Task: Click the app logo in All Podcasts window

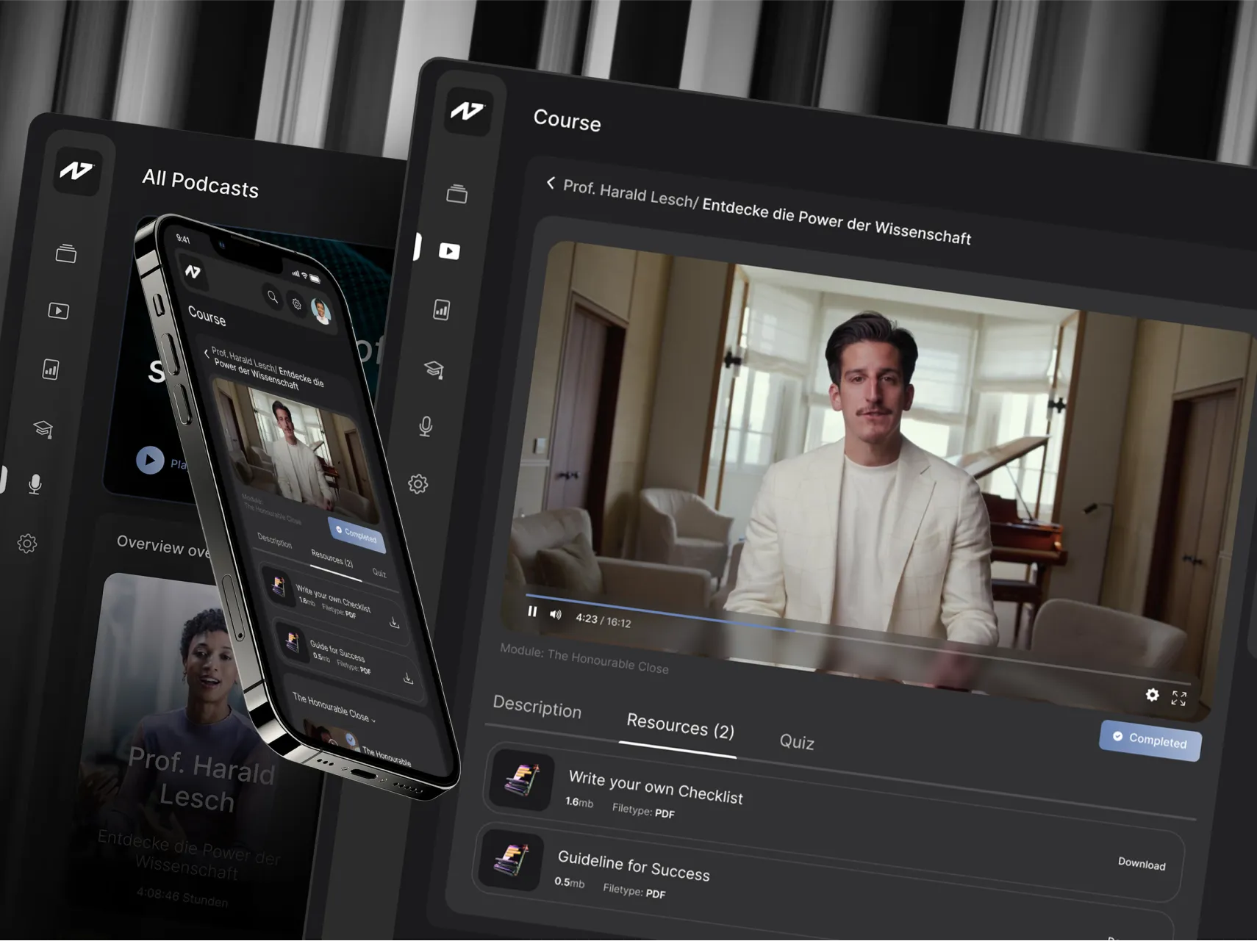Action: pyautogui.click(x=76, y=171)
